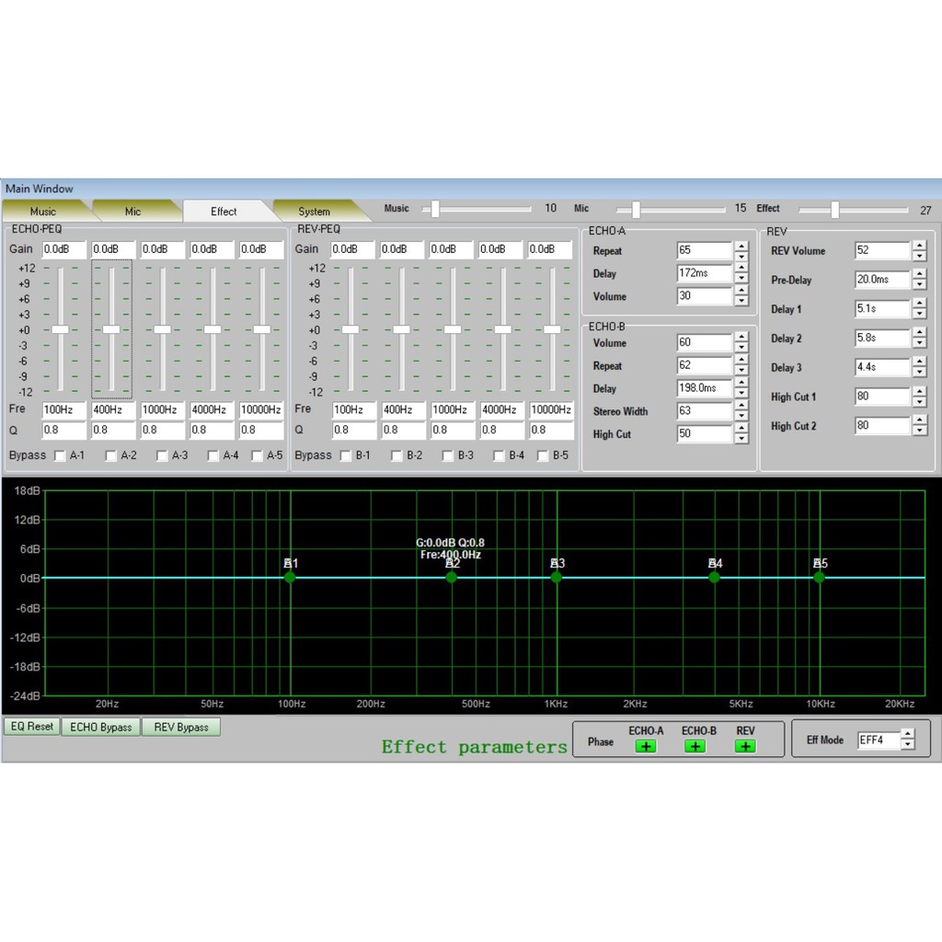This screenshot has width=942, height=942.
Task: Click the ECHO-B Stereo Width input field
Action: (x=704, y=411)
